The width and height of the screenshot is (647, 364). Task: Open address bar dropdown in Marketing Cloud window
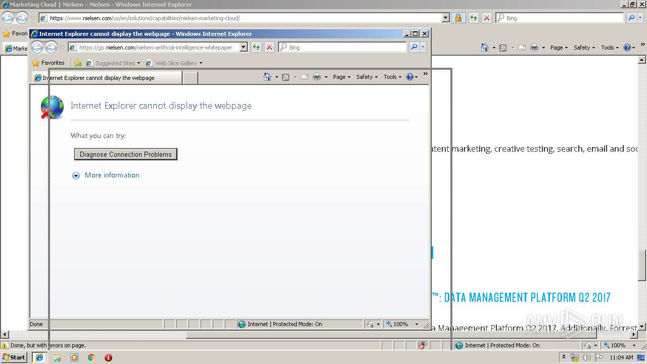click(x=445, y=18)
